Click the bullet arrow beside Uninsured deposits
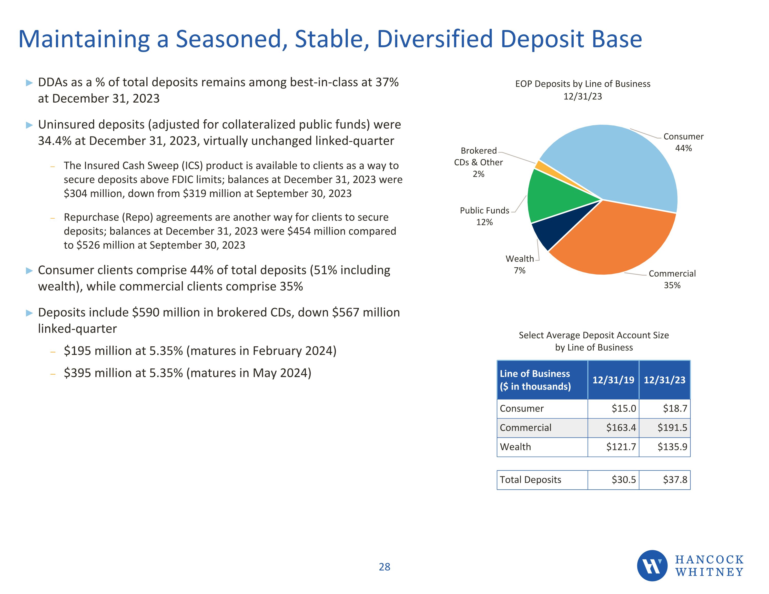Screen dimensions: 769x594 29,125
